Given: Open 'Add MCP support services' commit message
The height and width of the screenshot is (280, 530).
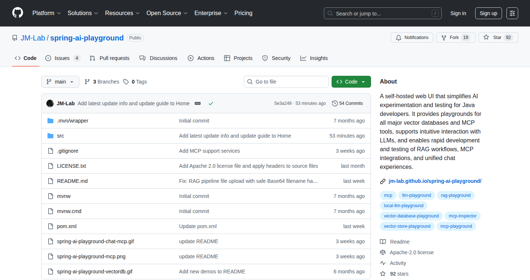Looking at the screenshot, I should [209, 151].
